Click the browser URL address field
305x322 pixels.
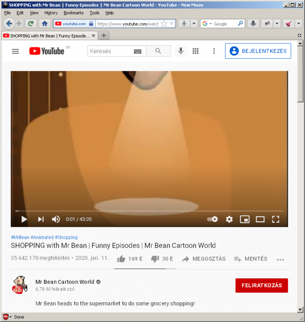pyautogui.click(x=128, y=24)
